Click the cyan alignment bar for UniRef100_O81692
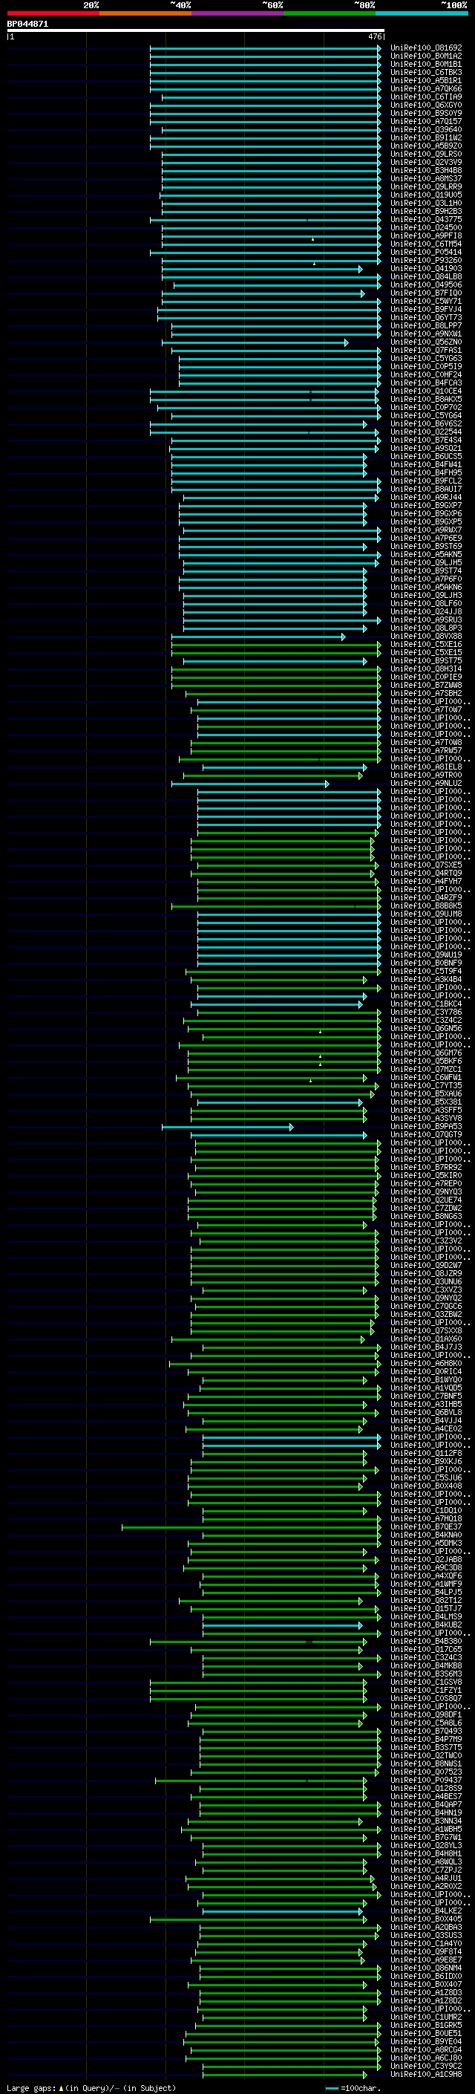The image size is (475, 2094). (266, 48)
